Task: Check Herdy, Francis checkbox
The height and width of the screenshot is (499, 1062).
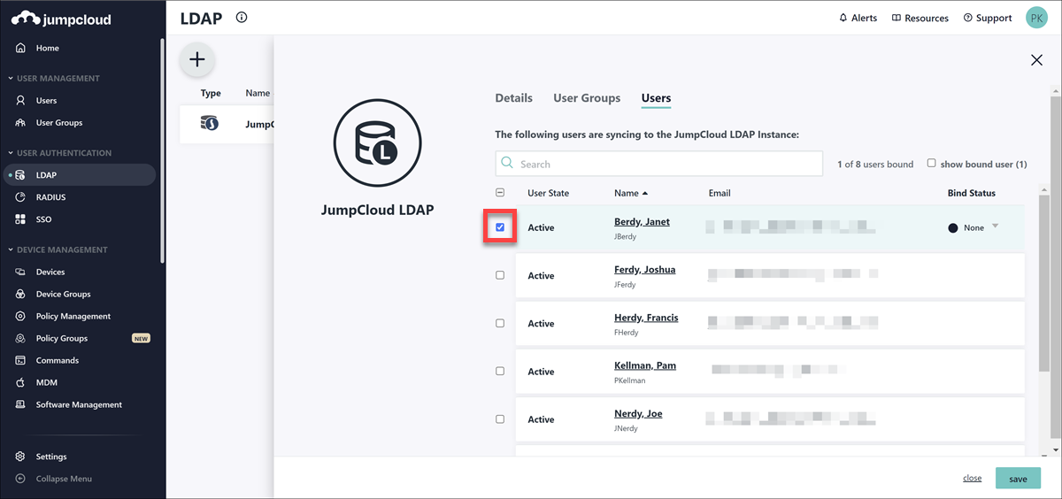Action: [500, 324]
